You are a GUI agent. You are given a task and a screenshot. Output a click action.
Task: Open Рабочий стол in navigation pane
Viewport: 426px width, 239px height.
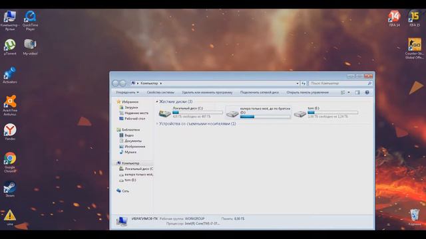coord(134,119)
